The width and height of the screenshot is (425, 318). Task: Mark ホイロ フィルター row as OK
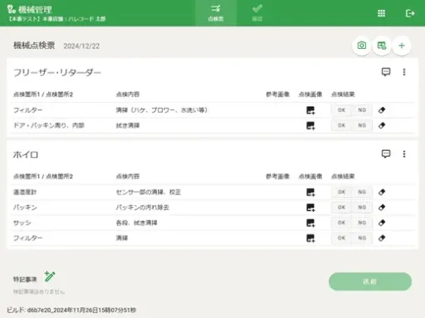click(x=341, y=238)
